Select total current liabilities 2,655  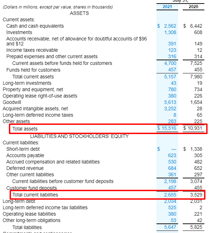[170, 195]
